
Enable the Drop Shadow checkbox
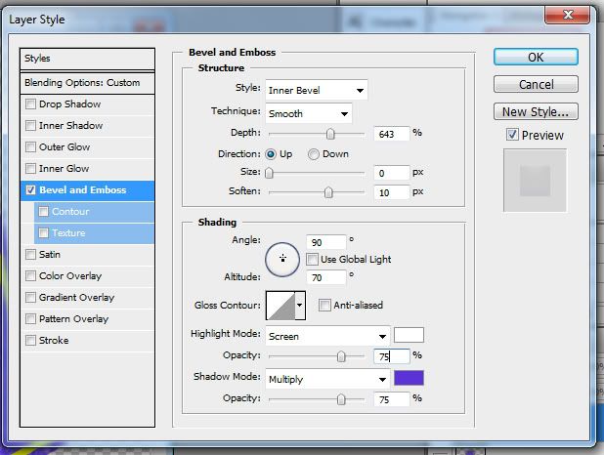[x=30, y=104]
